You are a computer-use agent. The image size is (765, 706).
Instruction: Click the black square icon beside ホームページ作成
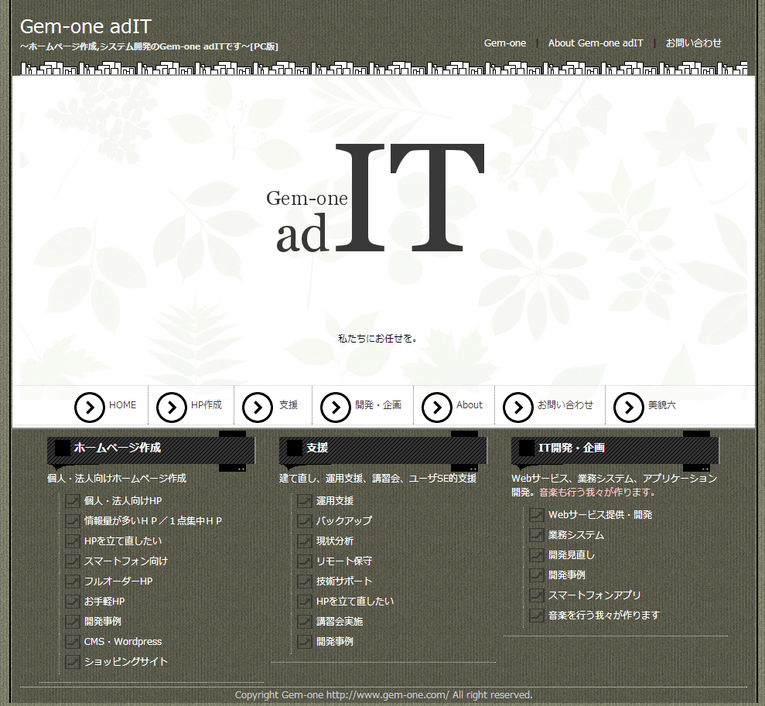[63, 448]
